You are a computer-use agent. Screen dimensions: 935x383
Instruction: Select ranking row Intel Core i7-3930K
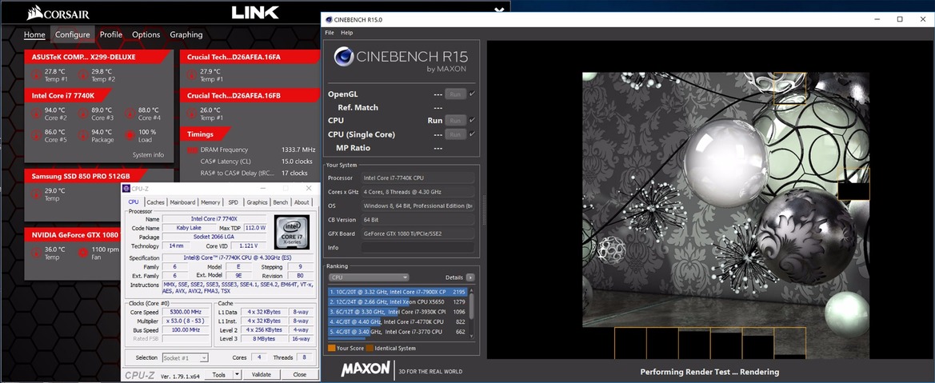[398, 311]
